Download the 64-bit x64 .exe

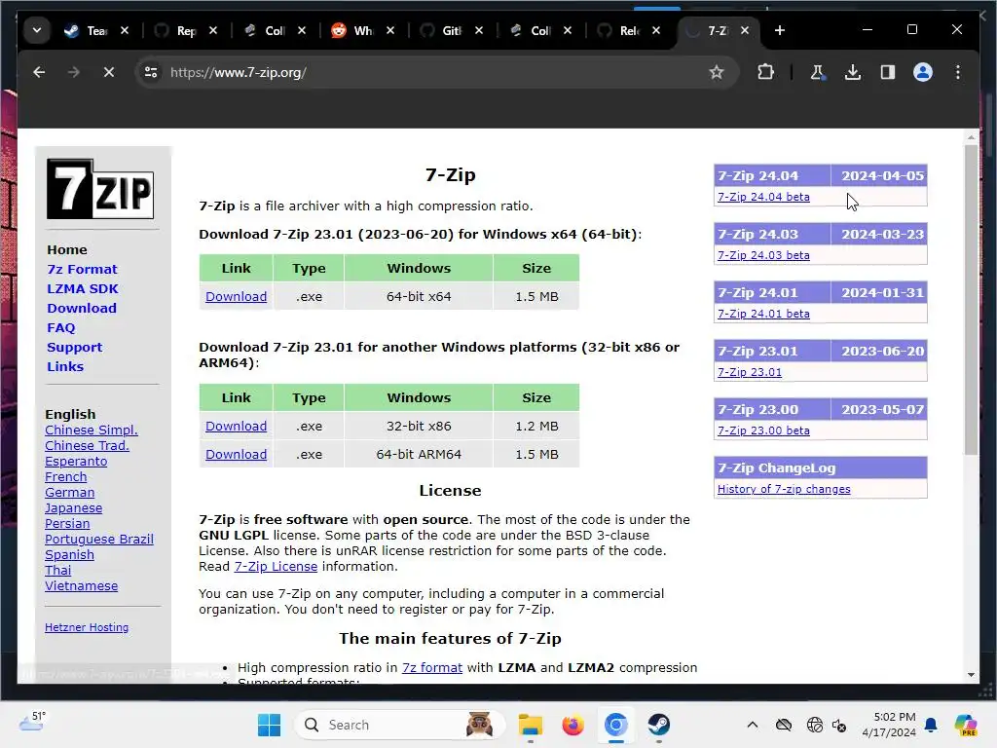tap(236, 296)
